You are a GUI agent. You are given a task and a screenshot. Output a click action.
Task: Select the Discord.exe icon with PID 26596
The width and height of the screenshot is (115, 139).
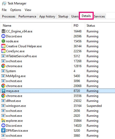(x=3, y=36)
